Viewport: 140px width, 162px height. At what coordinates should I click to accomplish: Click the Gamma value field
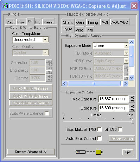pyautogui.click(x=38, y=78)
